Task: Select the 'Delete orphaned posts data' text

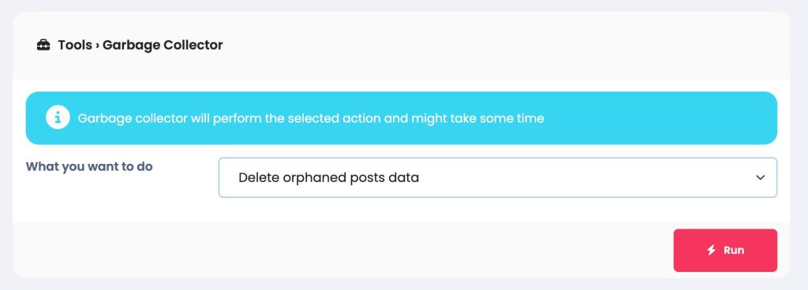Action: [329, 177]
